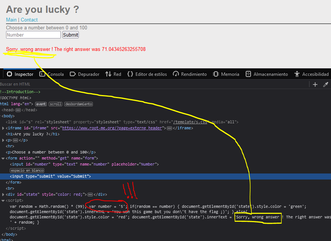Click the Consola tab icon
The width and height of the screenshot is (331, 241).
point(42,74)
